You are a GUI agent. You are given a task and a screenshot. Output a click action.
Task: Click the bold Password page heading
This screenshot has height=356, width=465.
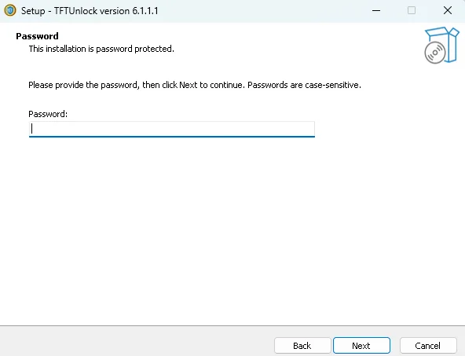[x=37, y=36]
